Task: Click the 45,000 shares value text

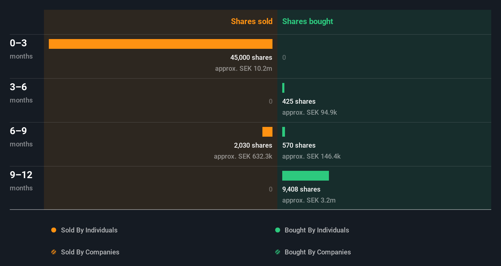Action: [251, 57]
